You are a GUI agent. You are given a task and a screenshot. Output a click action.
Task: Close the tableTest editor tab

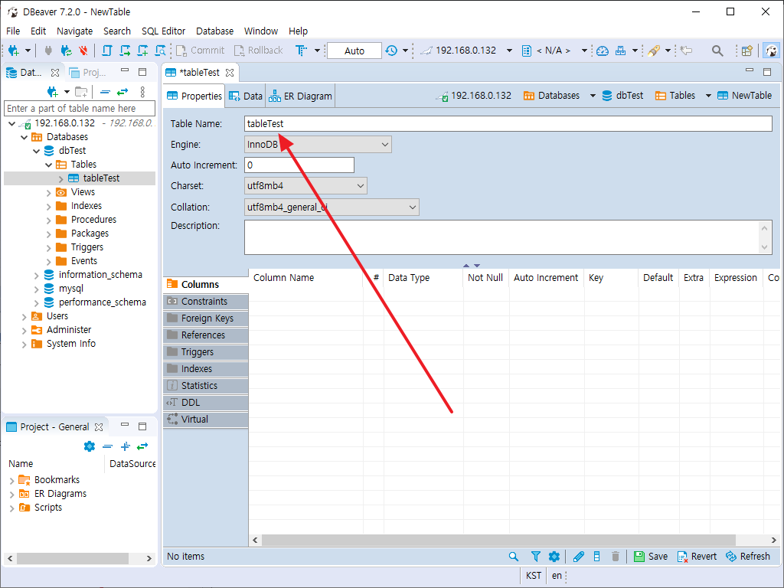(230, 73)
